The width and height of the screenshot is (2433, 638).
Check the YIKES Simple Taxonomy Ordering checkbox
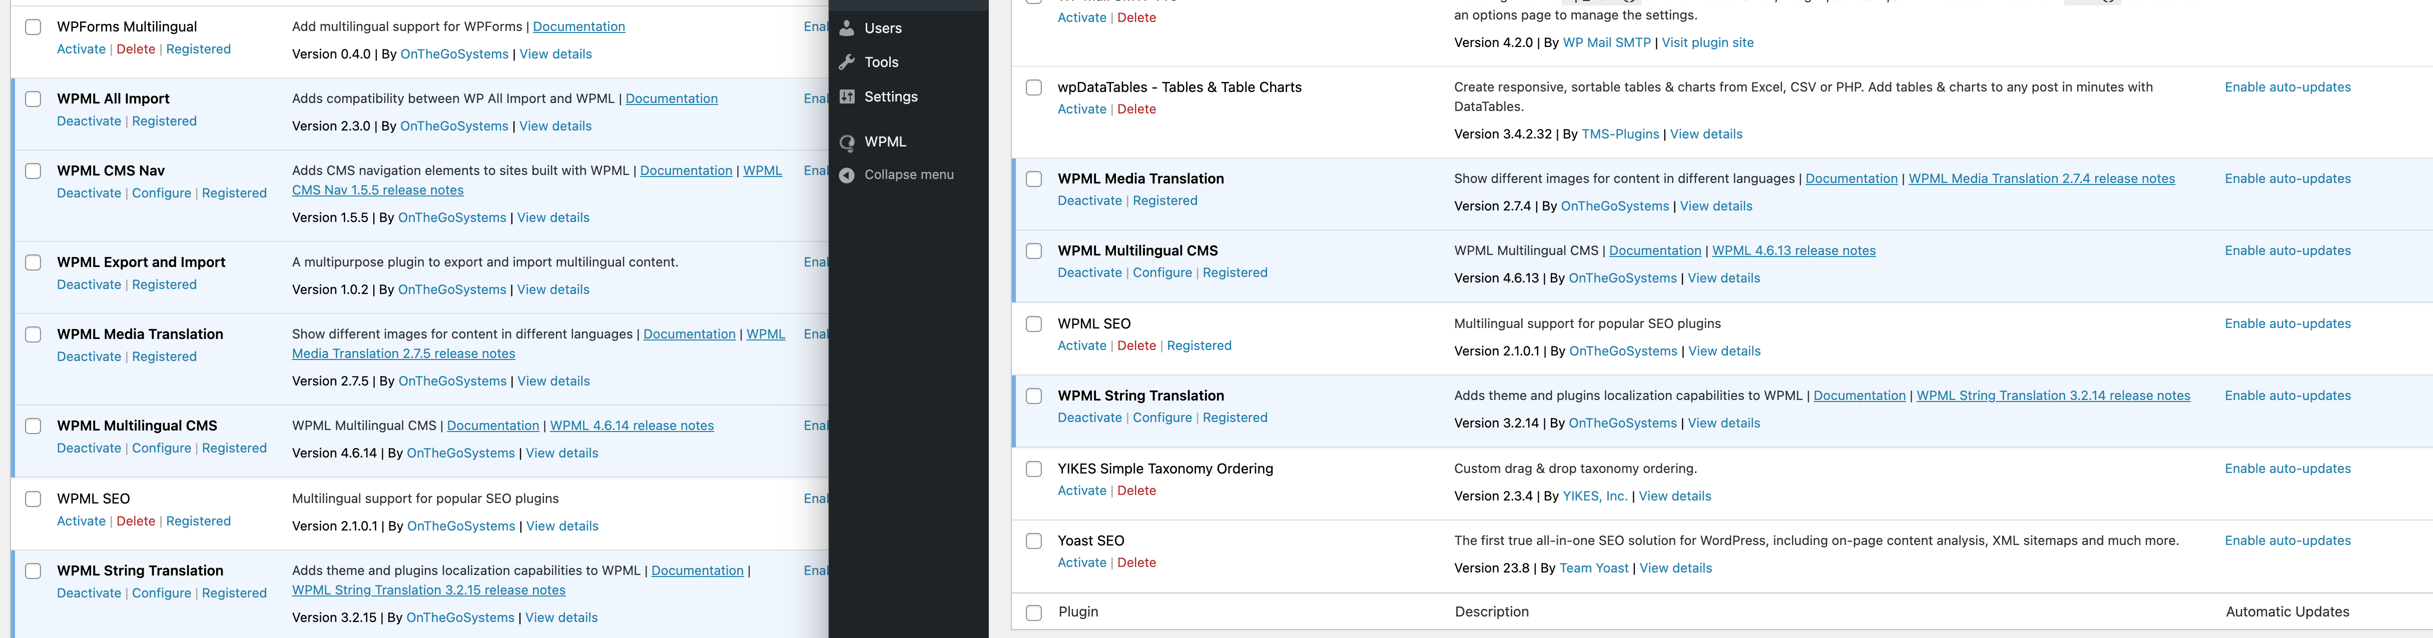pyautogui.click(x=1034, y=469)
